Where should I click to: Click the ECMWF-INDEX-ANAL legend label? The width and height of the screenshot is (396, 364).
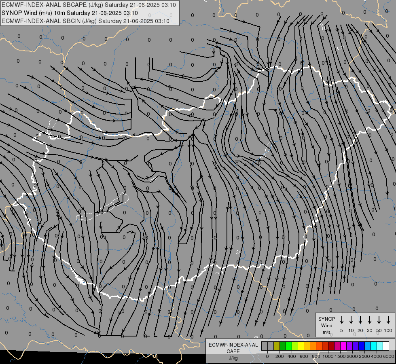233,345
